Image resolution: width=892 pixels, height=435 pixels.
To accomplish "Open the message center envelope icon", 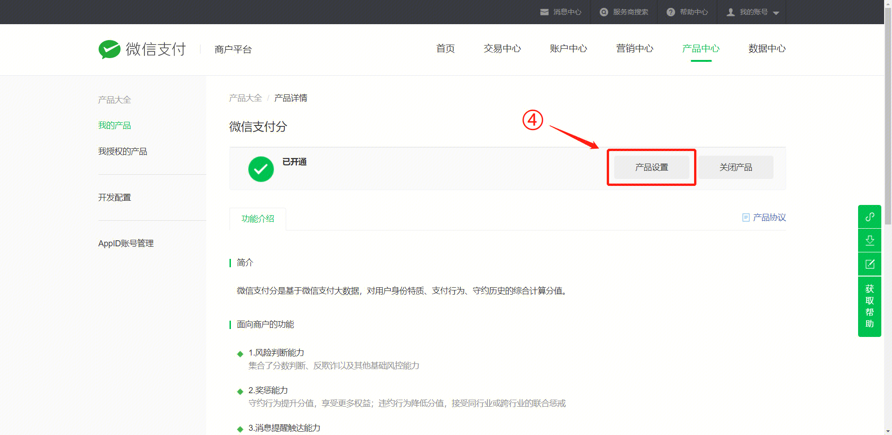I will 544,12.
